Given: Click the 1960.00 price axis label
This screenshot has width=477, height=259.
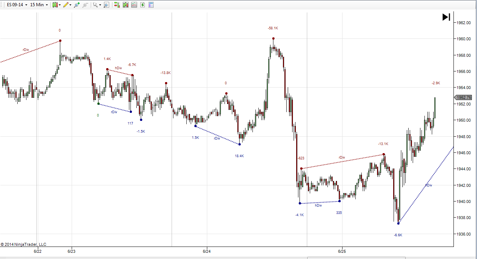Looking at the screenshot, I should (463, 39).
